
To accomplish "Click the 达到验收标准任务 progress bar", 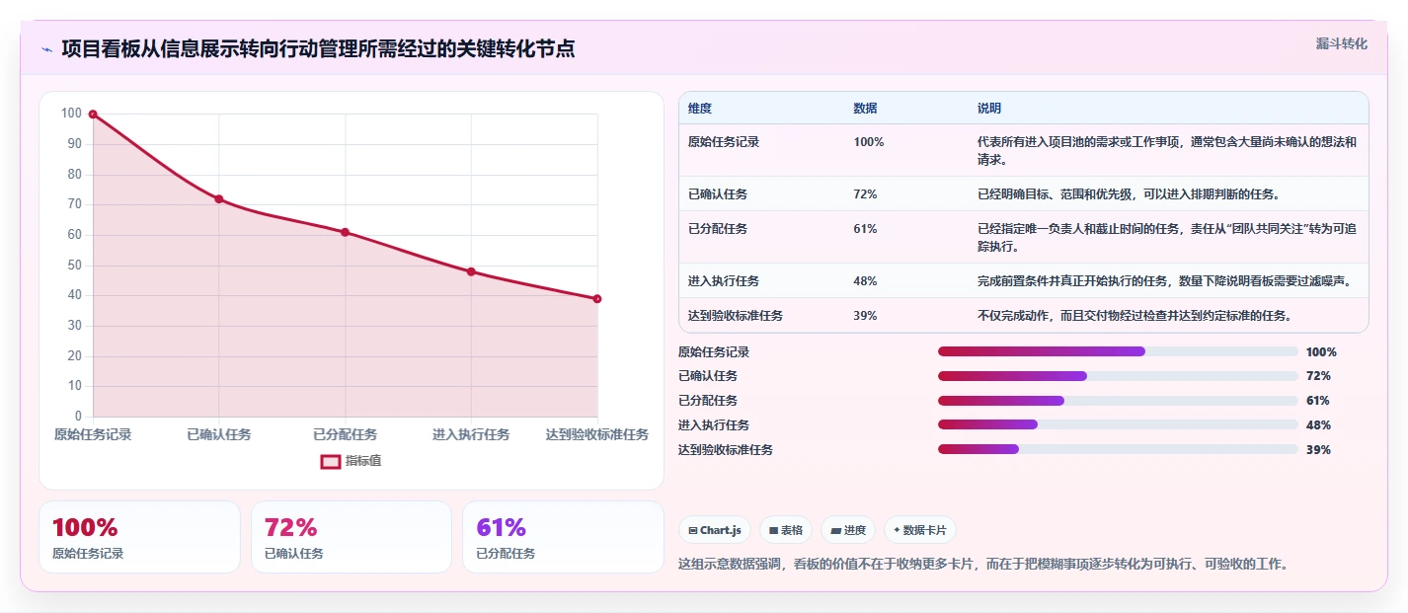I will pyautogui.click(x=1118, y=449).
